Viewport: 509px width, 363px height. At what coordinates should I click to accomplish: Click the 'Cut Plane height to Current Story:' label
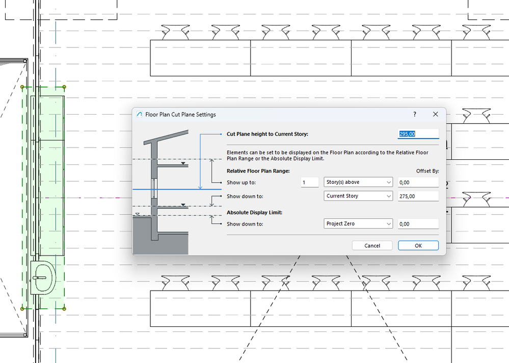(x=267, y=134)
